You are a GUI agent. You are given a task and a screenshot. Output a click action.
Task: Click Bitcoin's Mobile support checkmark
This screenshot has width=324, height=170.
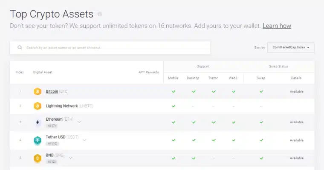pyautogui.click(x=174, y=91)
